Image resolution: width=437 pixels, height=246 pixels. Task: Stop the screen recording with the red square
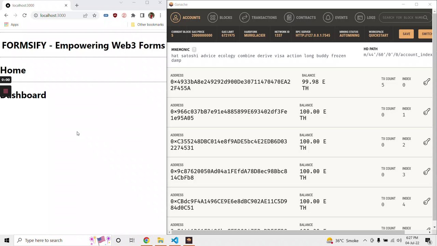pos(5,91)
